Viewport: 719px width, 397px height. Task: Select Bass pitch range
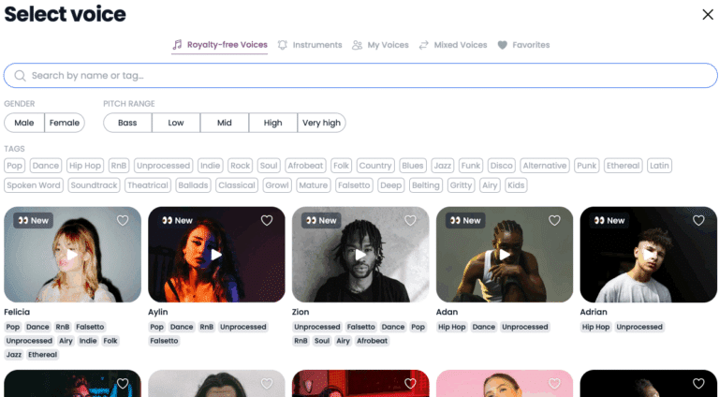tap(127, 123)
